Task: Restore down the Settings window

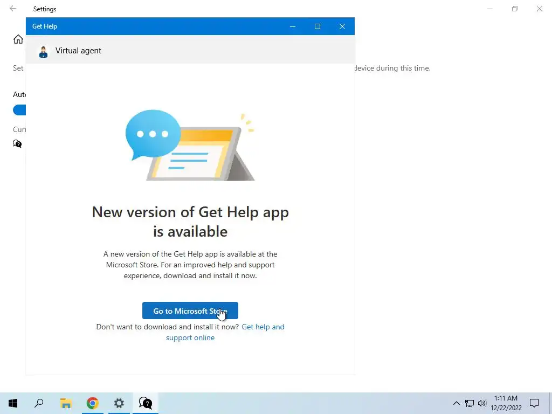Action: [x=515, y=9]
